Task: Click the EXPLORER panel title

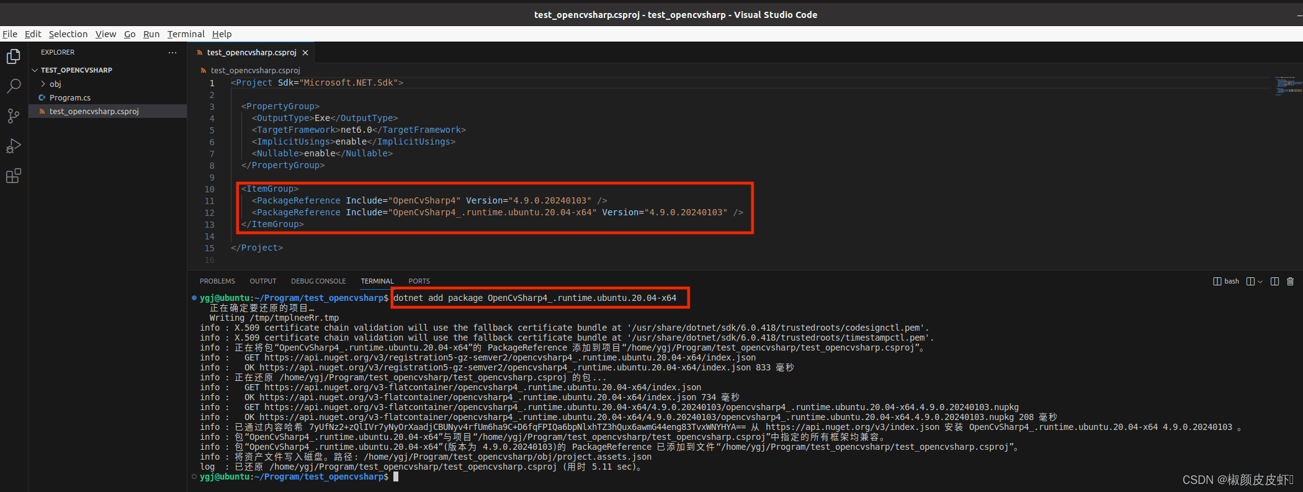Action: pos(58,53)
